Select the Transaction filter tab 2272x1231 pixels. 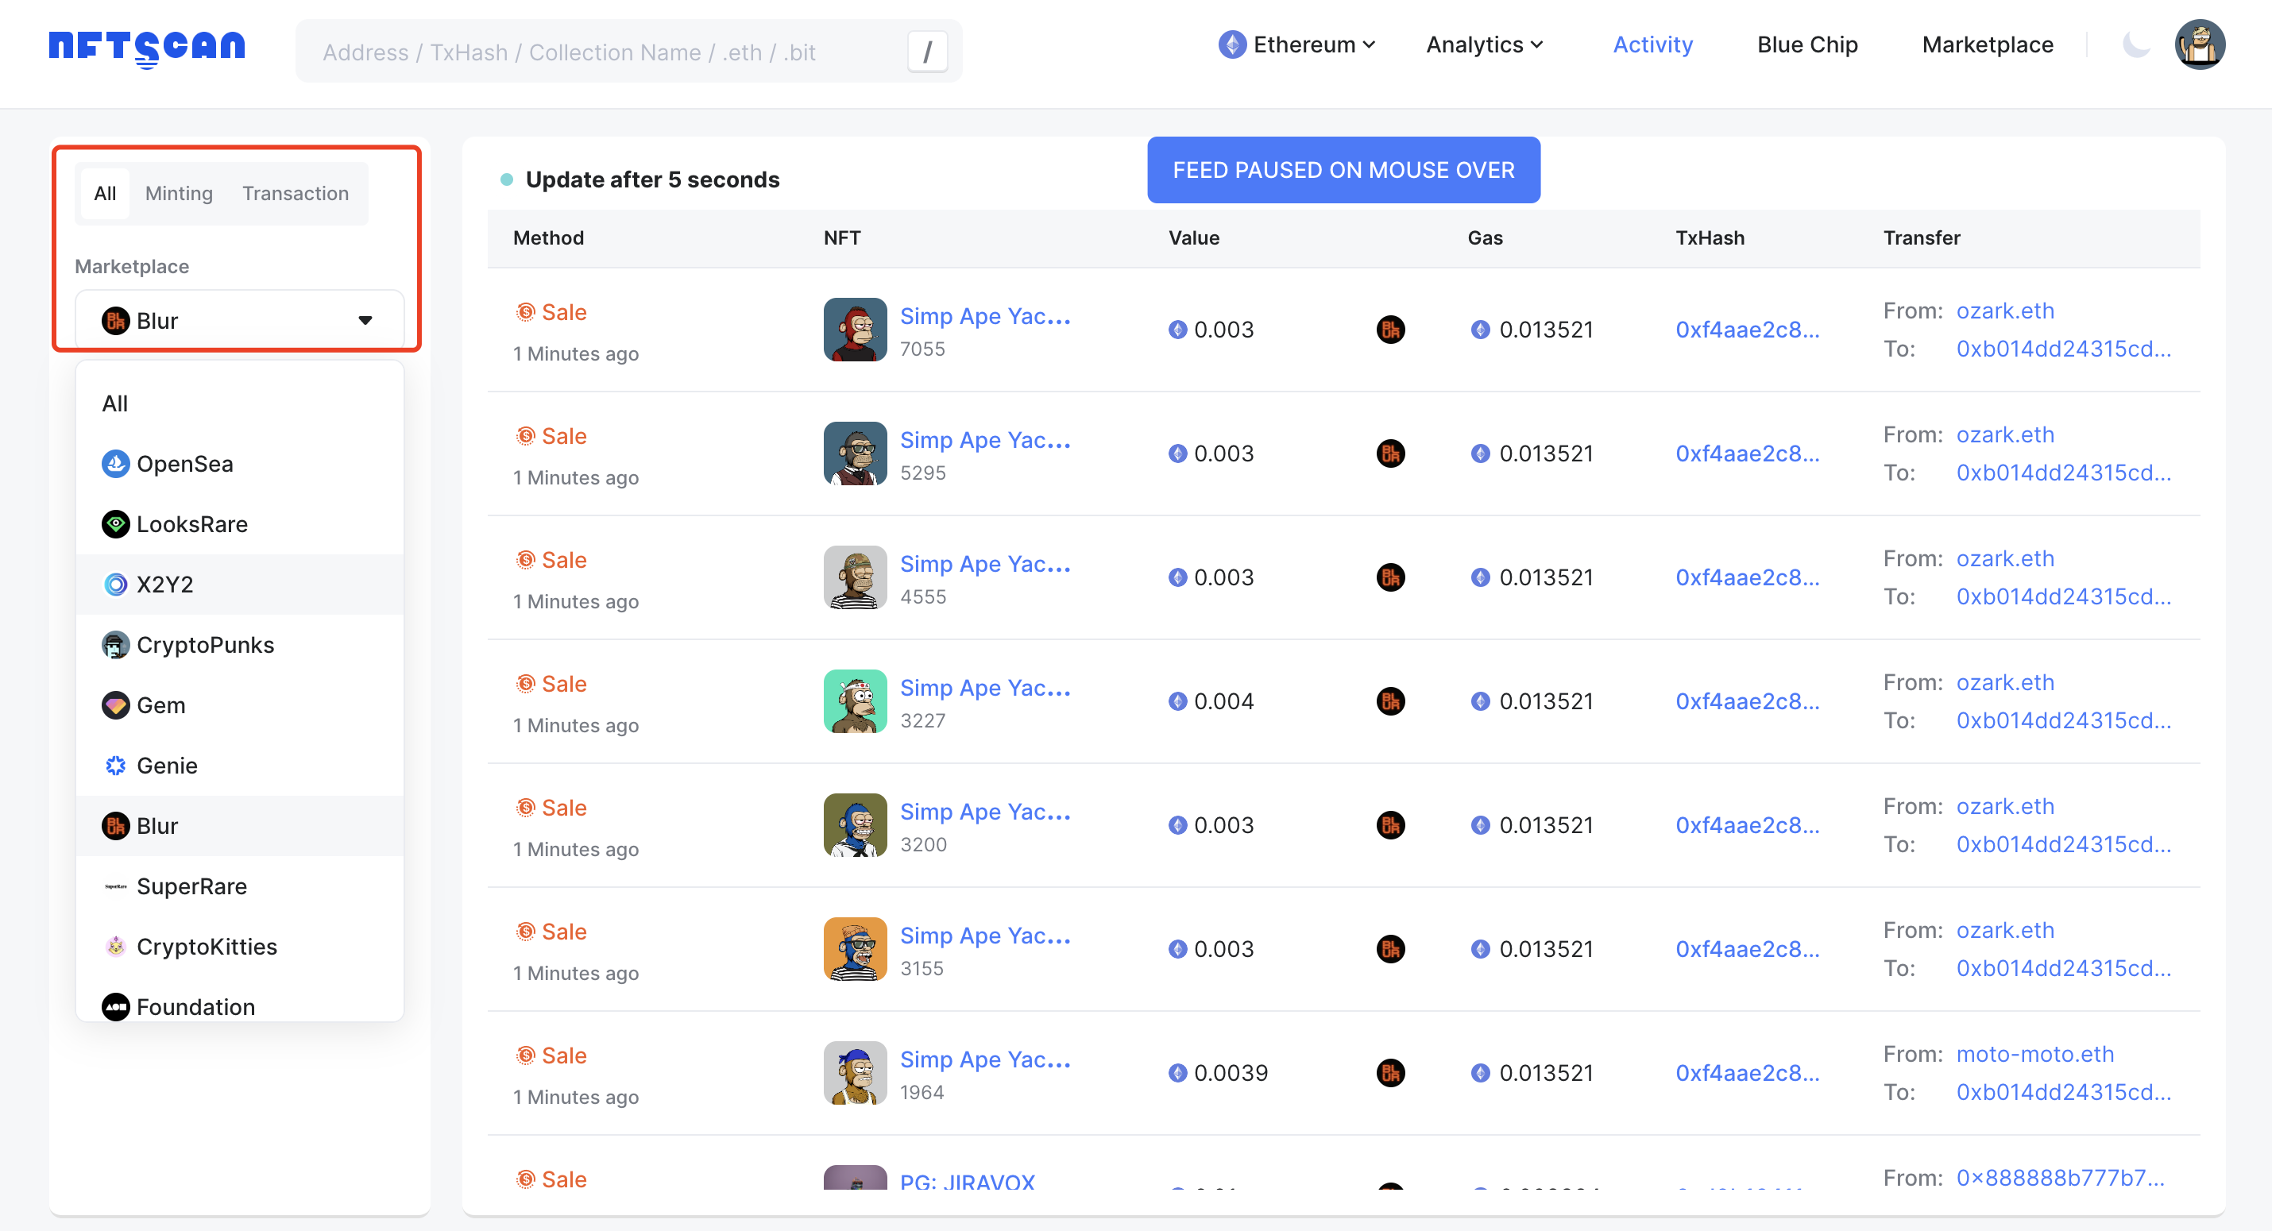click(x=296, y=193)
